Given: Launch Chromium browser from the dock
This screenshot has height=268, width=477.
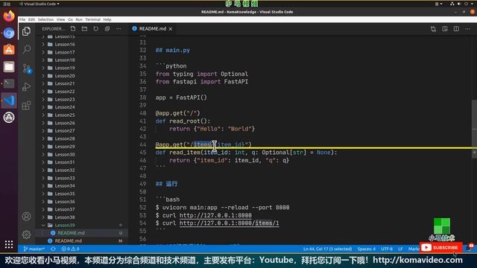Looking at the screenshot, I should (x=9, y=33).
